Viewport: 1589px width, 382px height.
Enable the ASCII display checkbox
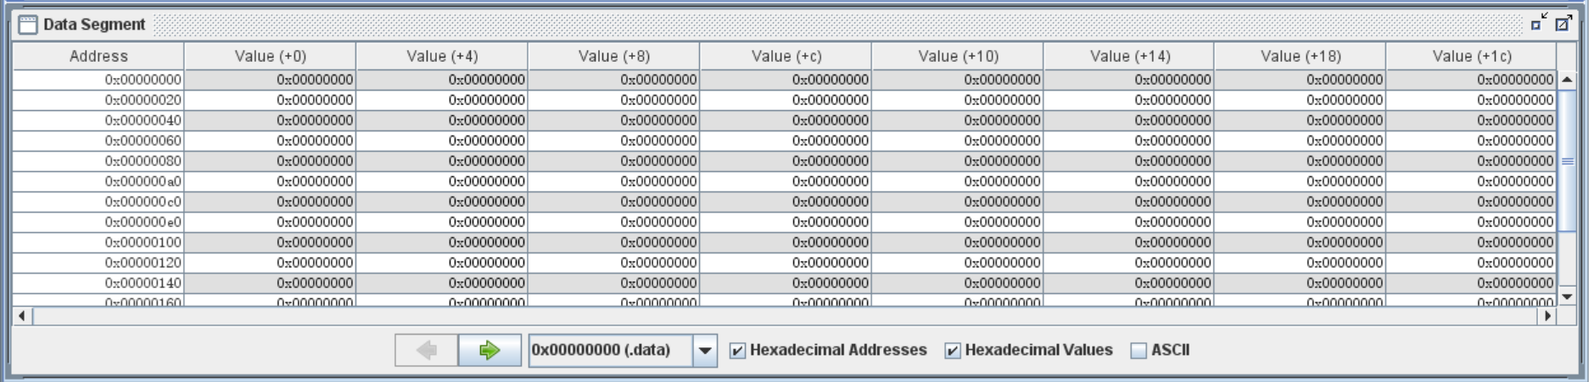click(1139, 351)
